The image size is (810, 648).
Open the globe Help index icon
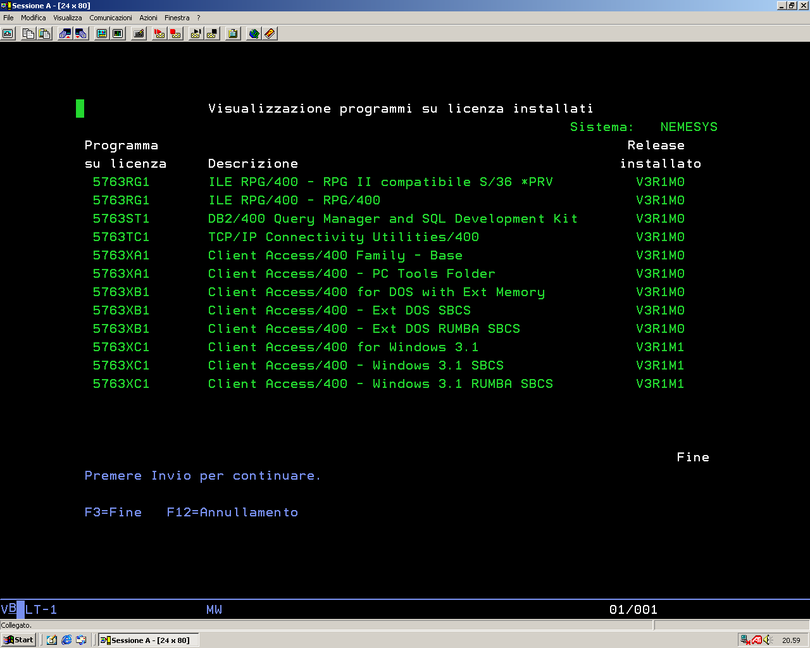point(254,34)
